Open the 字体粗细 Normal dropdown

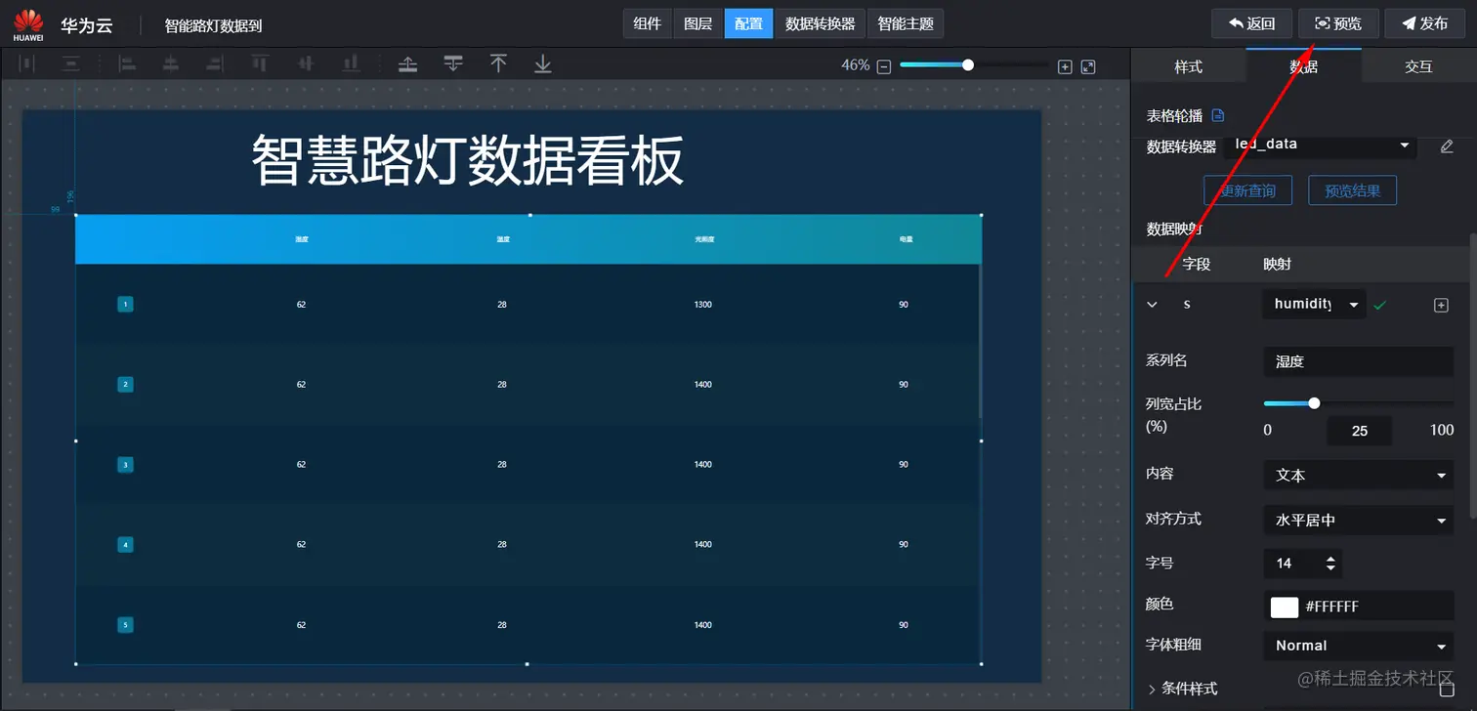point(1358,646)
